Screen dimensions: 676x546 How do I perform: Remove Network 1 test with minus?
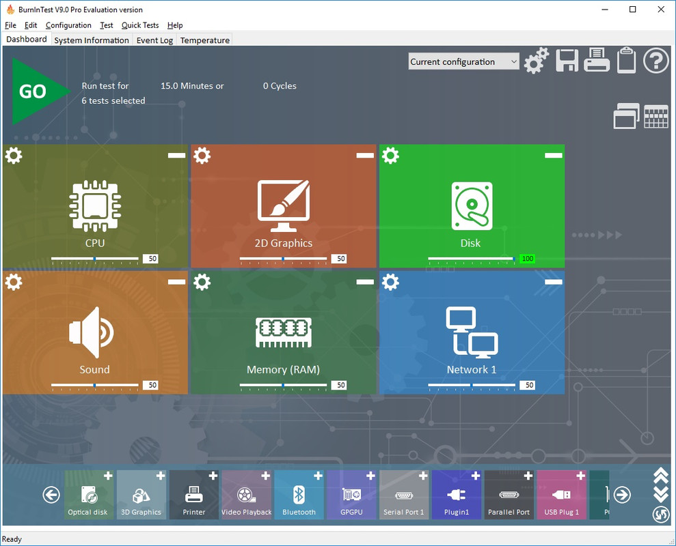(x=554, y=282)
